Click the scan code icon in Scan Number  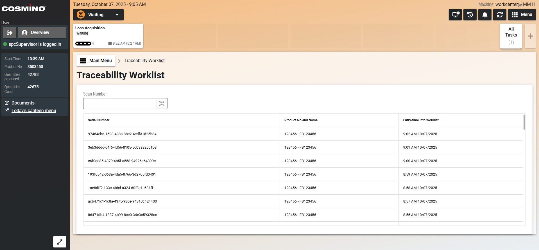tap(162, 103)
